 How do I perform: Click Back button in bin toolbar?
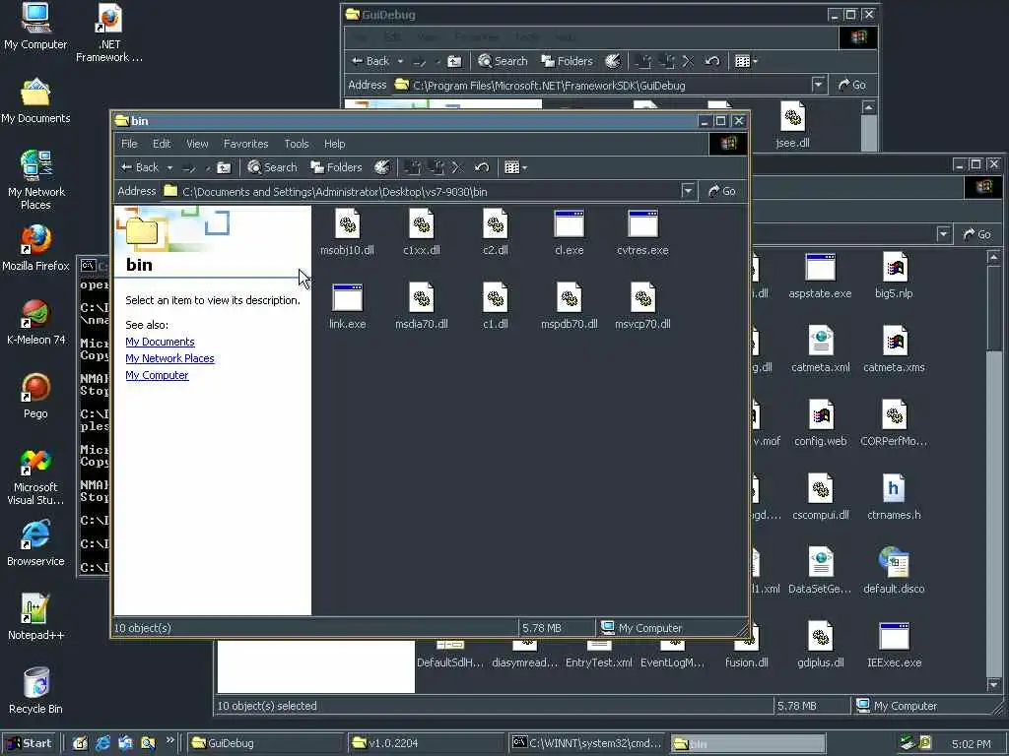click(140, 167)
